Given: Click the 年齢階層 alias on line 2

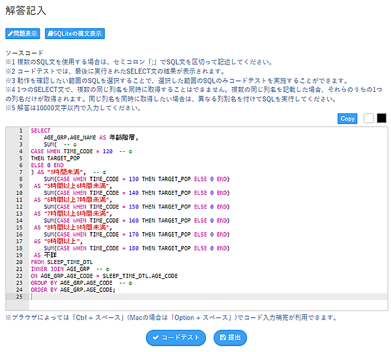Looking at the screenshot, I should tap(123, 138).
